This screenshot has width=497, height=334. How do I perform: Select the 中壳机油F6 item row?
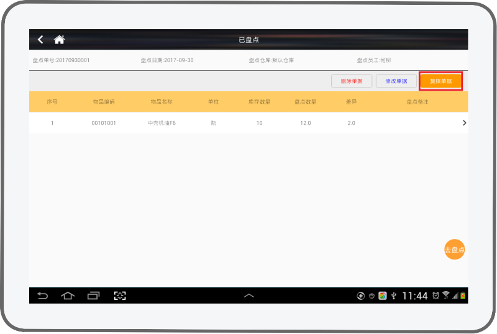(162, 123)
